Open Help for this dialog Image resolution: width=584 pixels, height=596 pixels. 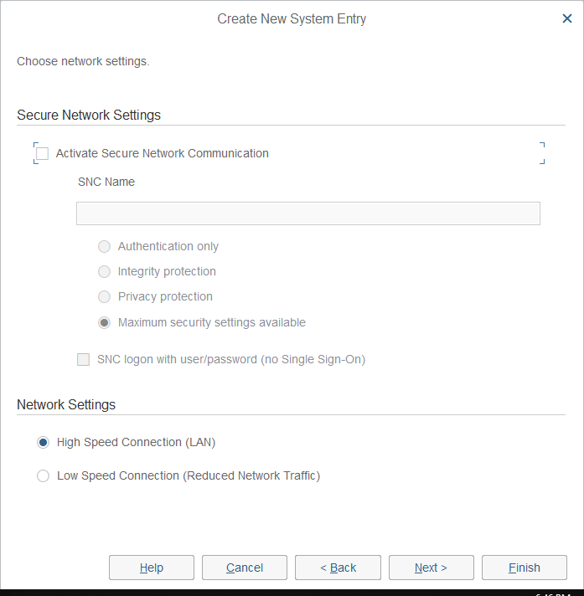coord(152,568)
